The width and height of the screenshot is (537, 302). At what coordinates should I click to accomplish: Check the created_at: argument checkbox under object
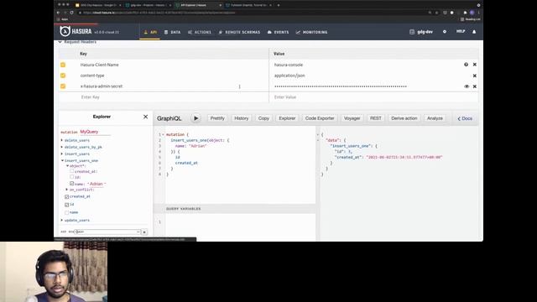click(72, 171)
